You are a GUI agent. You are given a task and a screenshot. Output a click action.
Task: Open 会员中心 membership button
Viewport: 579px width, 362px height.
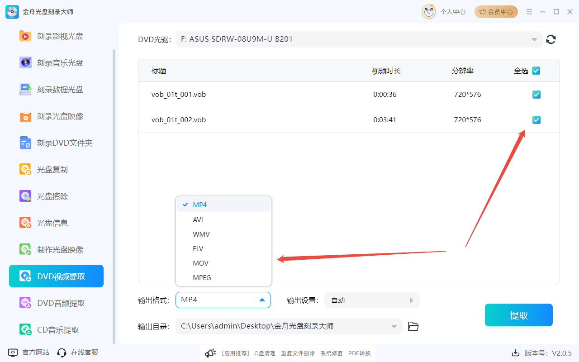[x=496, y=12]
